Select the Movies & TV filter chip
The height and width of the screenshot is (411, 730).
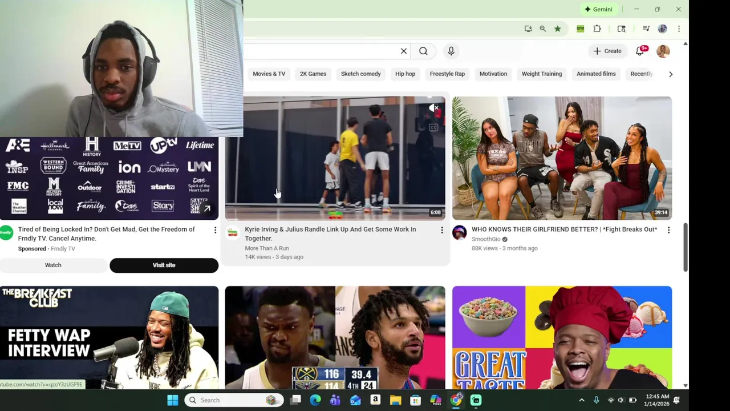(269, 74)
